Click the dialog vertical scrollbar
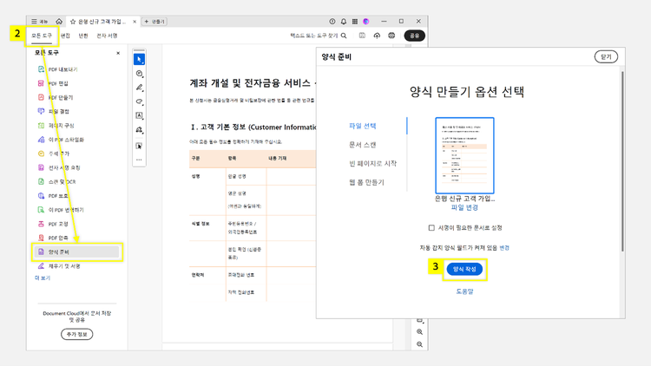Image resolution: width=651 pixels, height=366 pixels. 622,161
